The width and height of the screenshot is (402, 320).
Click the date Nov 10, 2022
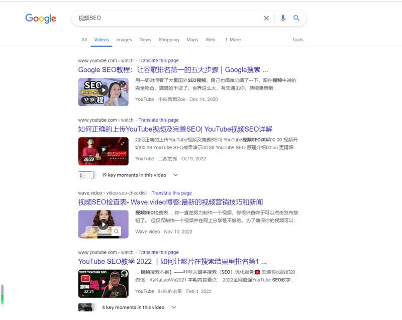[x=178, y=232]
